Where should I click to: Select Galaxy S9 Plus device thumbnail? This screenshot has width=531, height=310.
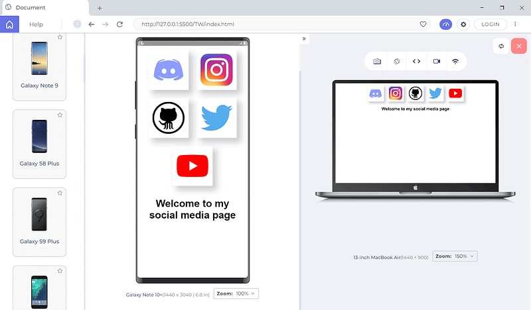pyautogui.click(x=39, y=215)
